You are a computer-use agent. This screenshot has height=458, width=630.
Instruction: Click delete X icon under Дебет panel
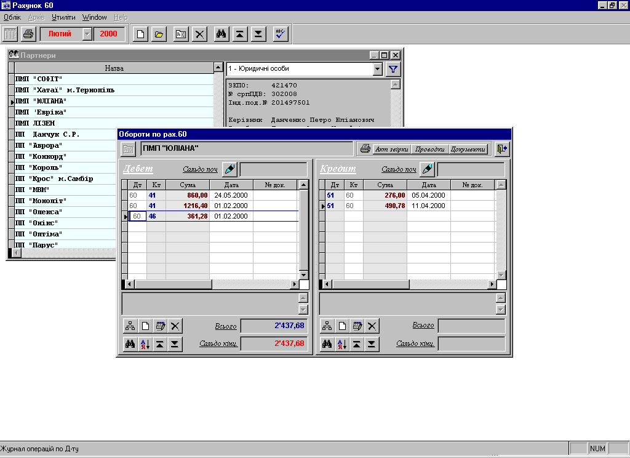point(175,326)
